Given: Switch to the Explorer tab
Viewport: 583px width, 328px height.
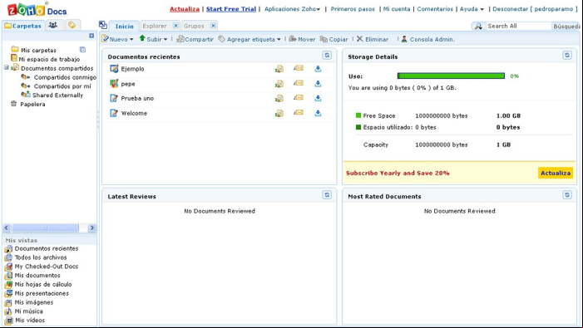Looking at the screenshot, I should (155, 26).
